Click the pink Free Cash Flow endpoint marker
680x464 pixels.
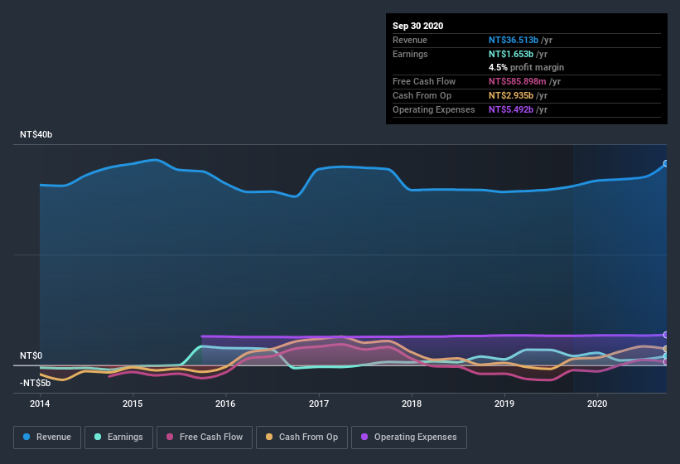point(666,362)
